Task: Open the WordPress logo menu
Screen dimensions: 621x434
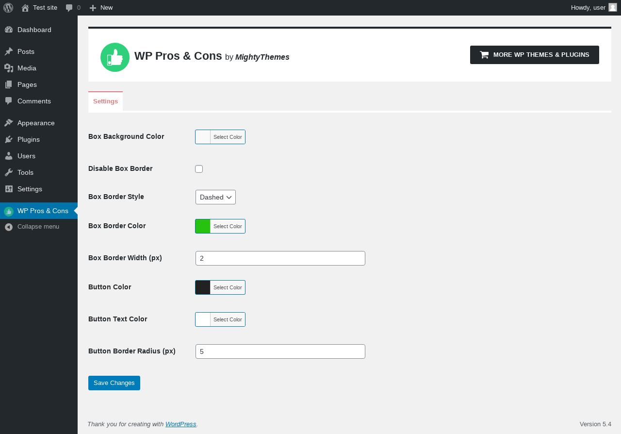Action: click(8, 8)
